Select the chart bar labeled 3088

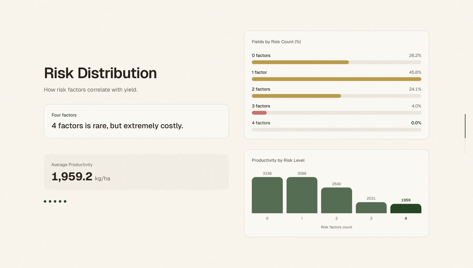(x=302, y=195)
